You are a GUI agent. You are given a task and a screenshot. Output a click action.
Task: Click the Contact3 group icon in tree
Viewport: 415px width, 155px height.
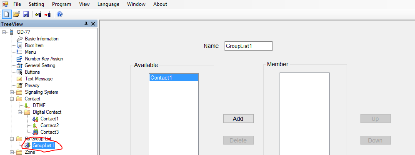click(35, 132)
